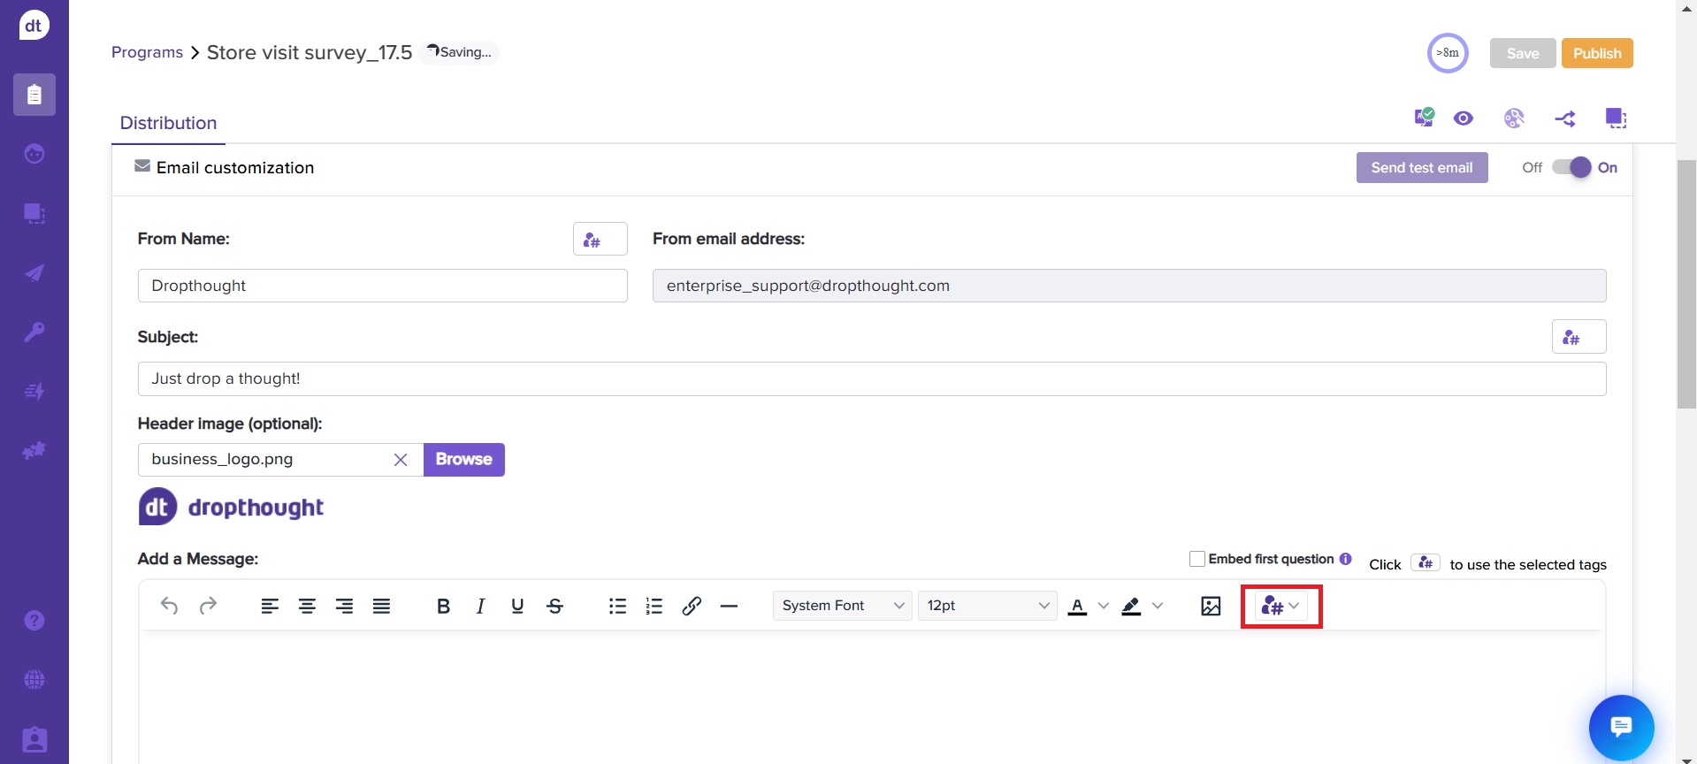
Task: Expand the text color picker arrow
Action: coord(1103,606)
